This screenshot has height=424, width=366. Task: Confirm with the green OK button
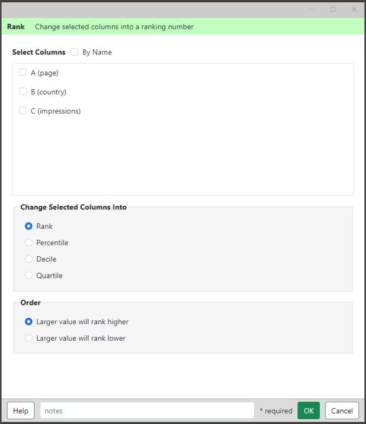(309, 411)
